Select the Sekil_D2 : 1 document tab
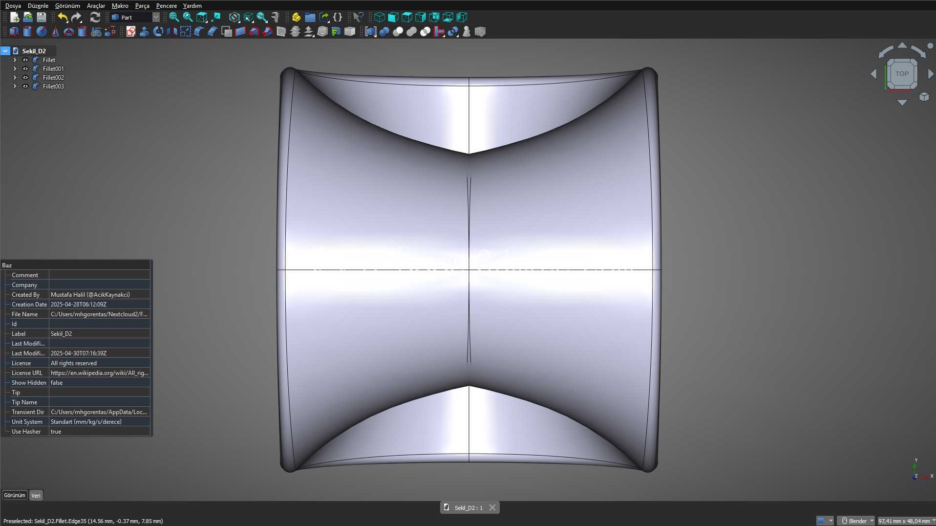The image size is (936, 526). tap(468, 508)
